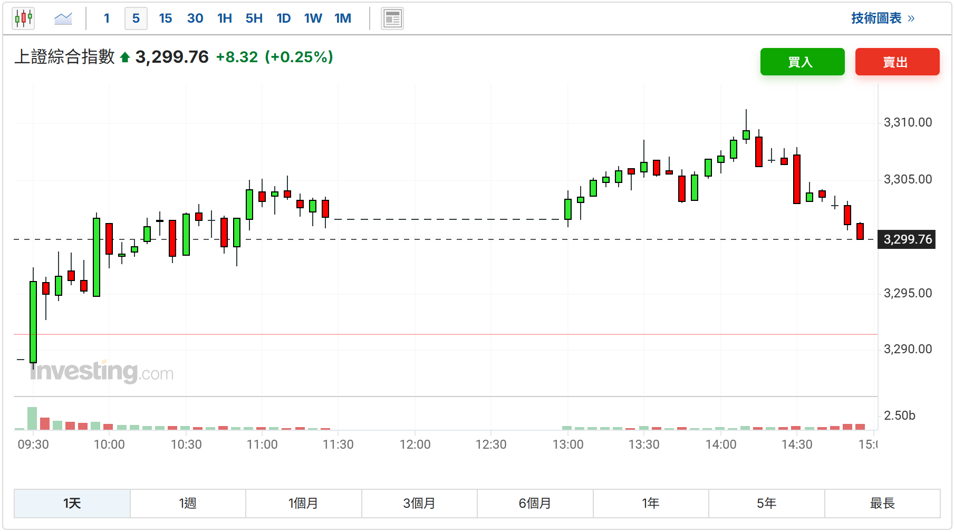Click the 3,305.00 price axis label
Viewport: 954px width, 532px height.
908,179
